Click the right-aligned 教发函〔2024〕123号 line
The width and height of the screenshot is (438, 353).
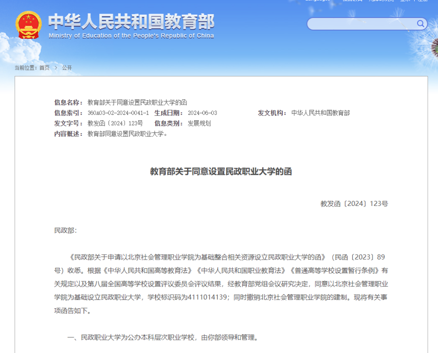(x=354, y=204)
